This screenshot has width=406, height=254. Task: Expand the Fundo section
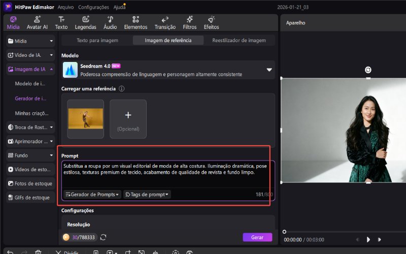pos(30,155)
